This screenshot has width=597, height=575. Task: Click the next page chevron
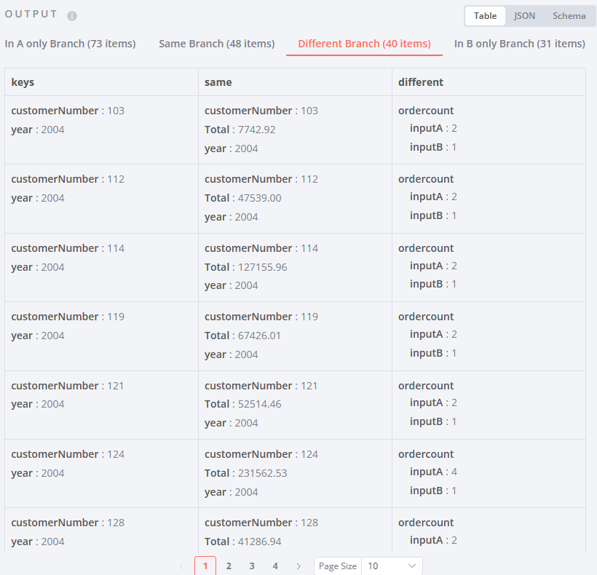click(x=298, y=566)
